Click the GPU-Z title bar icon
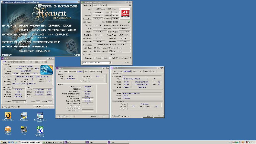Viewport: 256px width, 144px height. click(82, 2)
